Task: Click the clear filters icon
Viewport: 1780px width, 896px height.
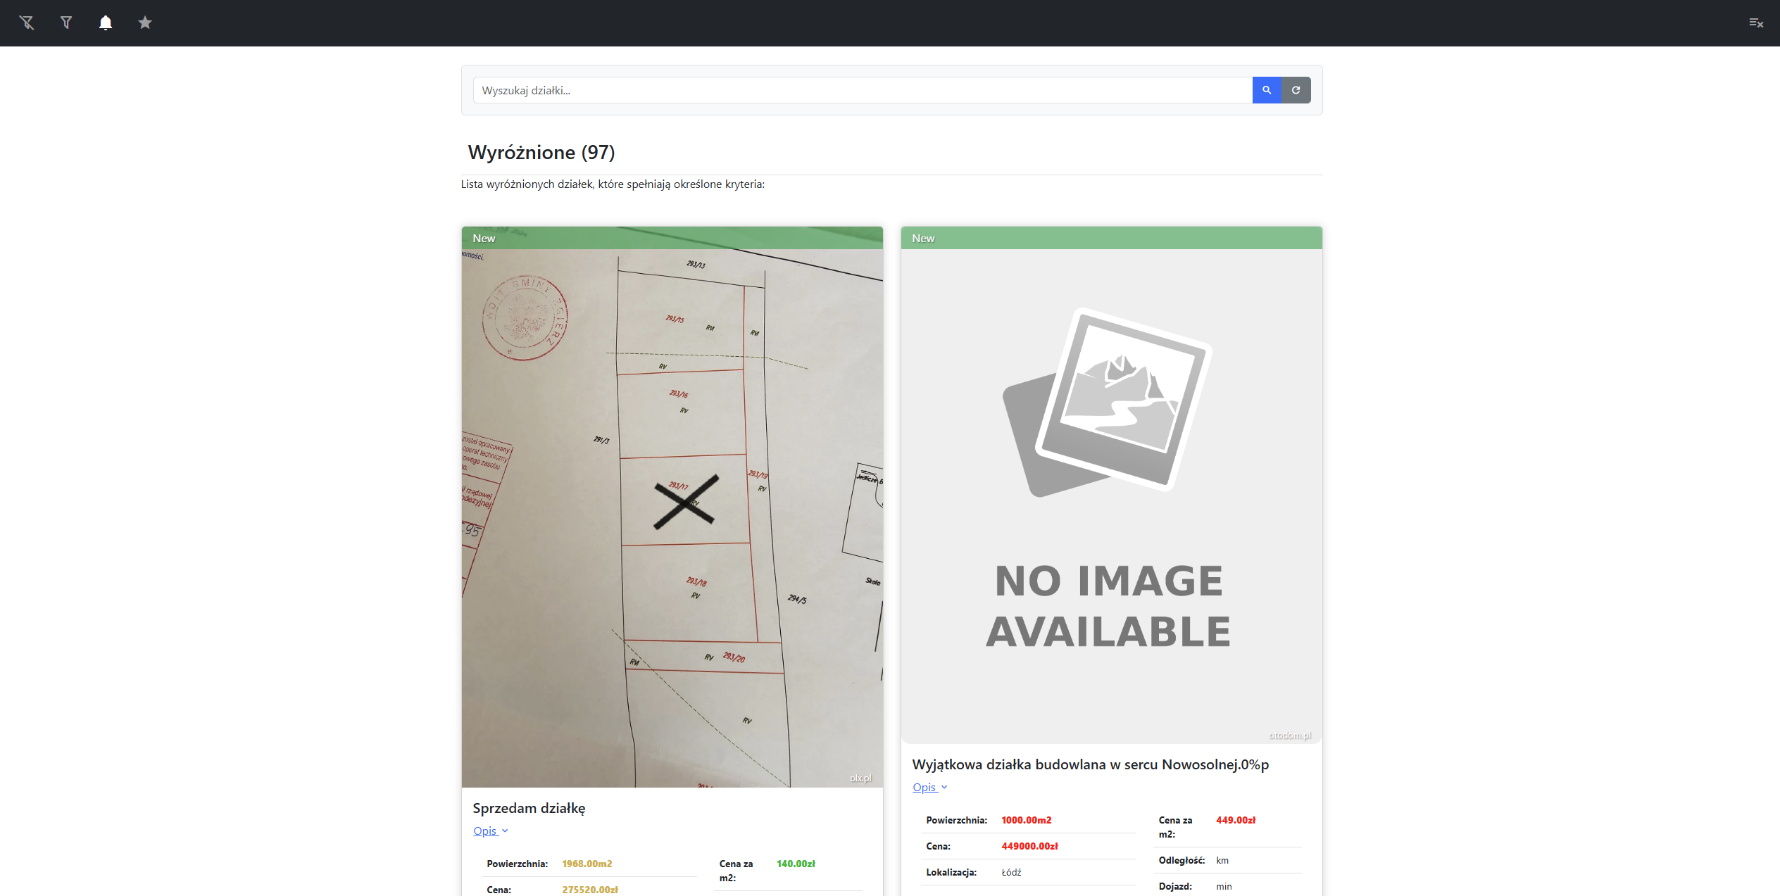Action: coord(27,23)
